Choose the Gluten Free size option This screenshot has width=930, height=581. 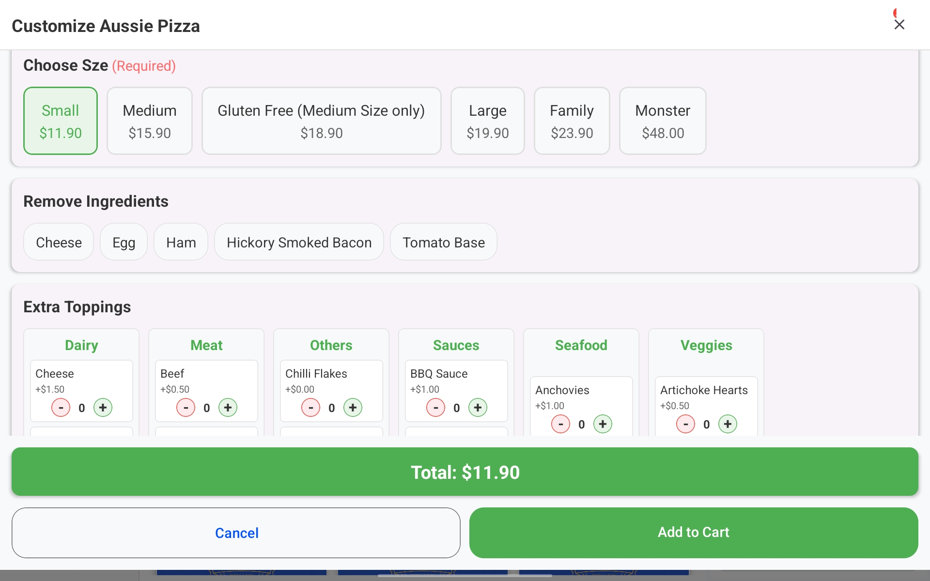point(321,121)
